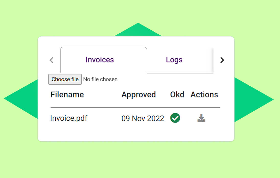Click the Approved column header

(x=139, y=95)
